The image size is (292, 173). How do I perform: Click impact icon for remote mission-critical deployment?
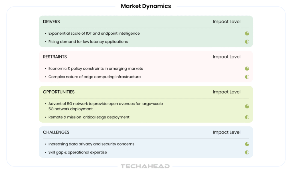(x=247, y=117)
